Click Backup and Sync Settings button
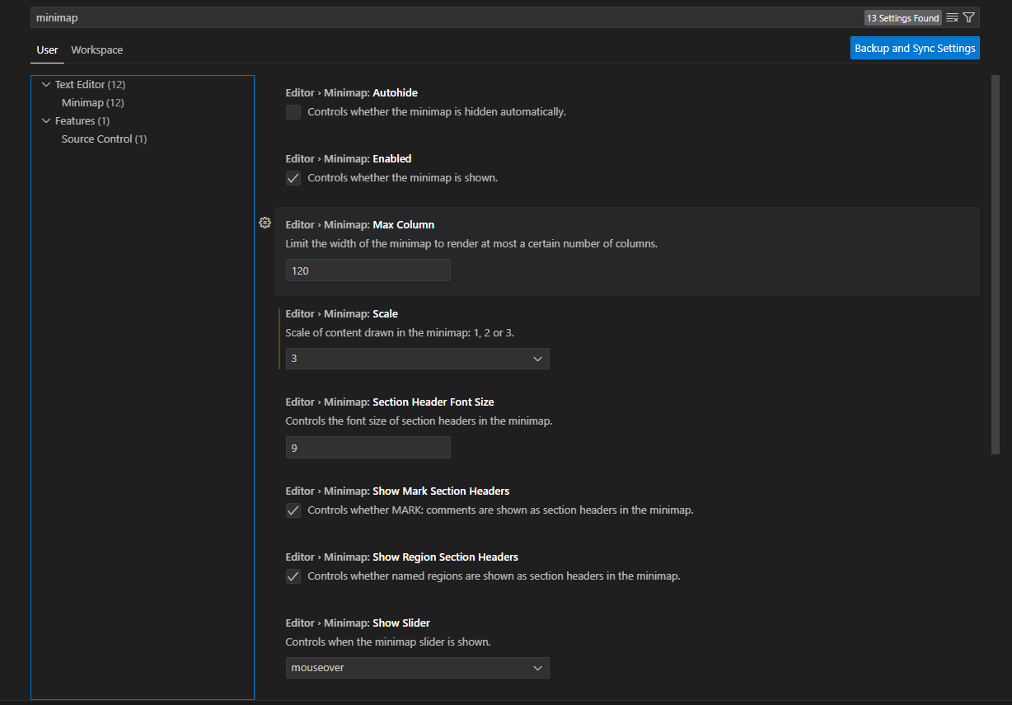 click(x=915, y=48)
